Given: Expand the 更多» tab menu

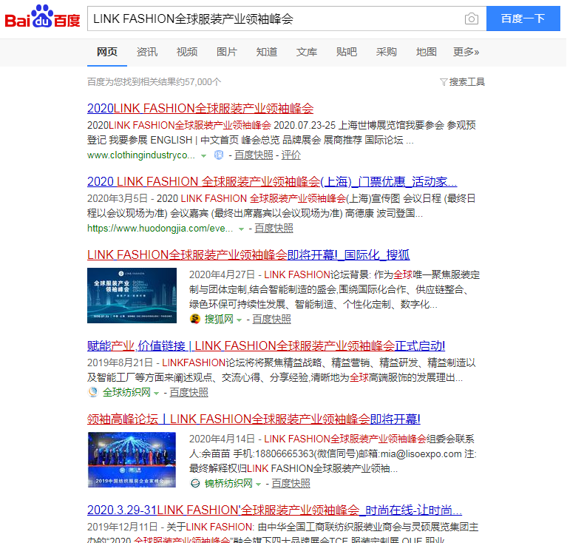Looking at the screenshot, I should [466, 52].
